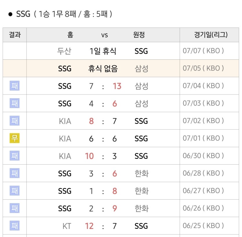Click date 07/03 ( KBO )

coord(203,103)
